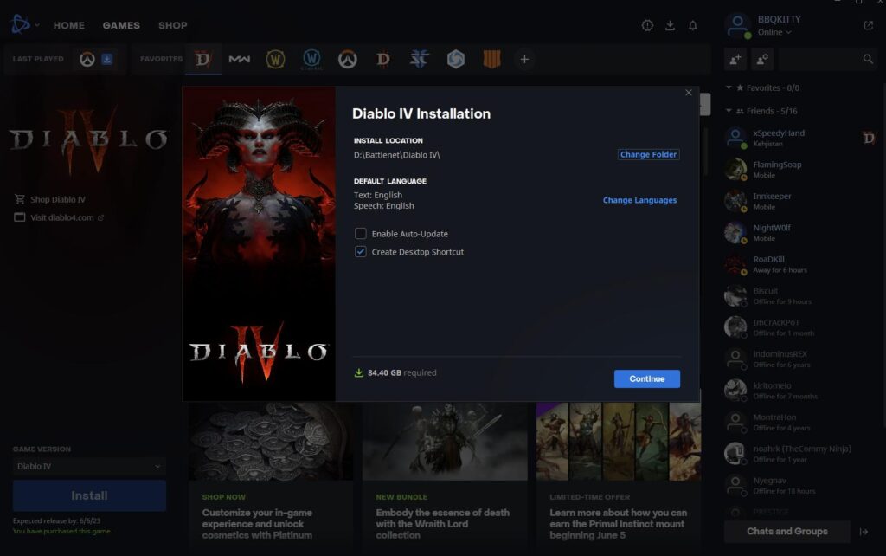Open last played Overwatch icon

coord(87,59)
